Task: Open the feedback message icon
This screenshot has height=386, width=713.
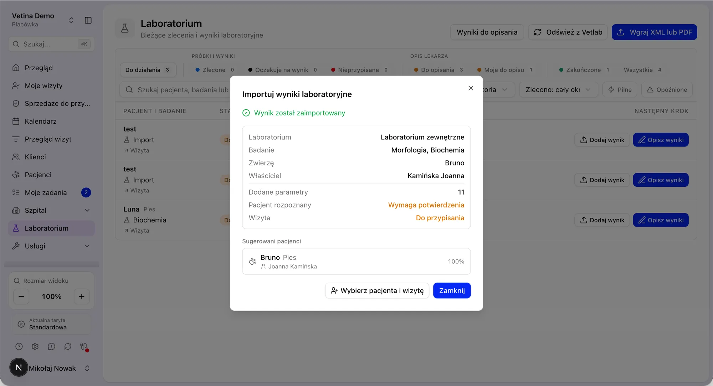Action: tap(51, 346)
